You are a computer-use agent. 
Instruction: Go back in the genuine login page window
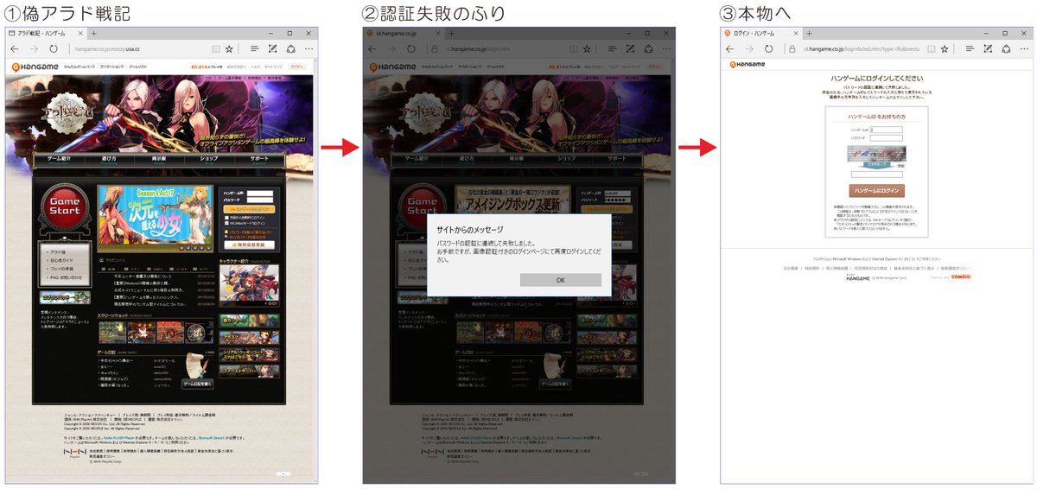(730, 49)
